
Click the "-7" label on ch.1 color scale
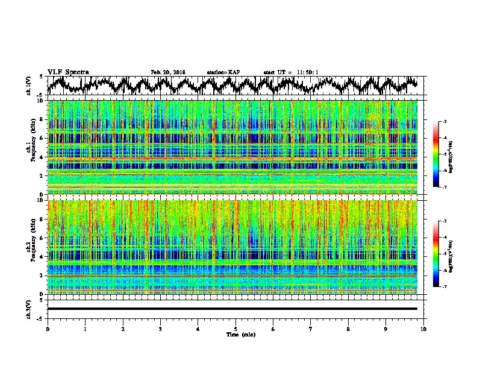(444, 187)
